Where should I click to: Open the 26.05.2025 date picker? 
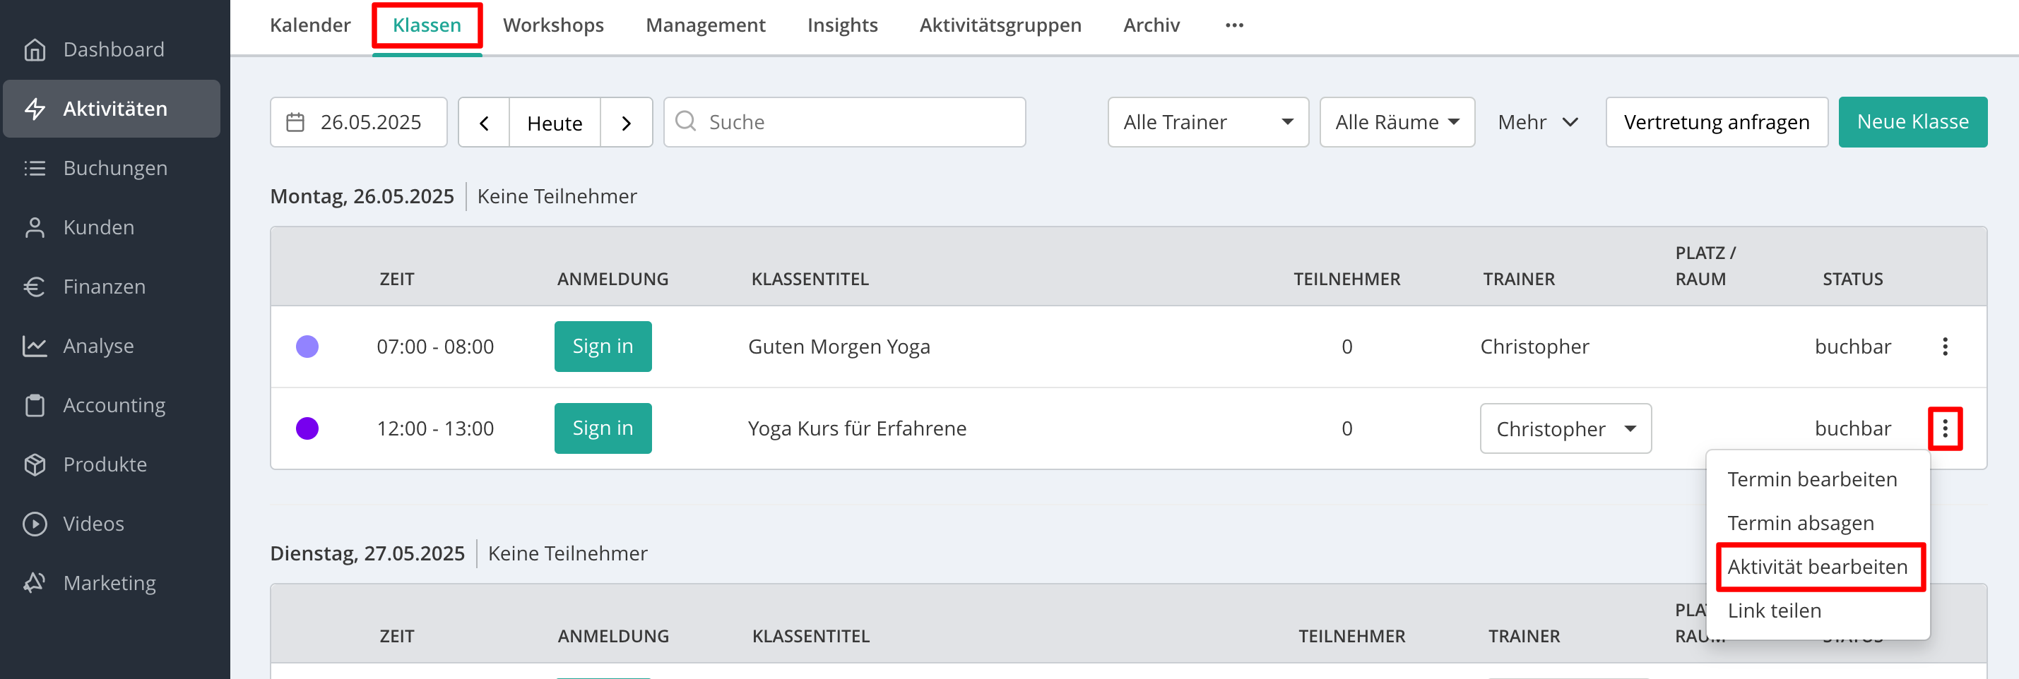[x=358, y=122]
